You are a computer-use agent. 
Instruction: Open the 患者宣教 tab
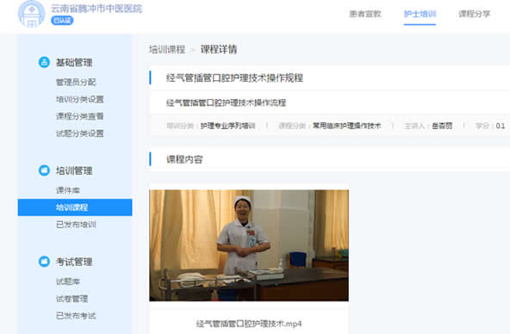click(x=365, y=14)
